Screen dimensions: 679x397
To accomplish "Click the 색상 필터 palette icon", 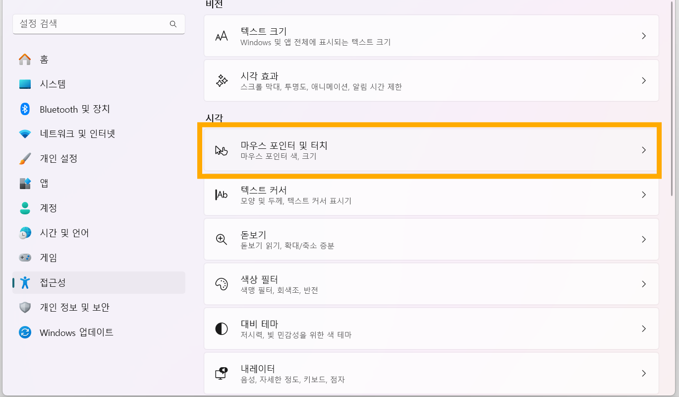I will point(222,284).
